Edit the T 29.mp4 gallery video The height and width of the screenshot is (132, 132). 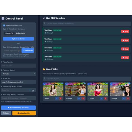pos(124,99)
